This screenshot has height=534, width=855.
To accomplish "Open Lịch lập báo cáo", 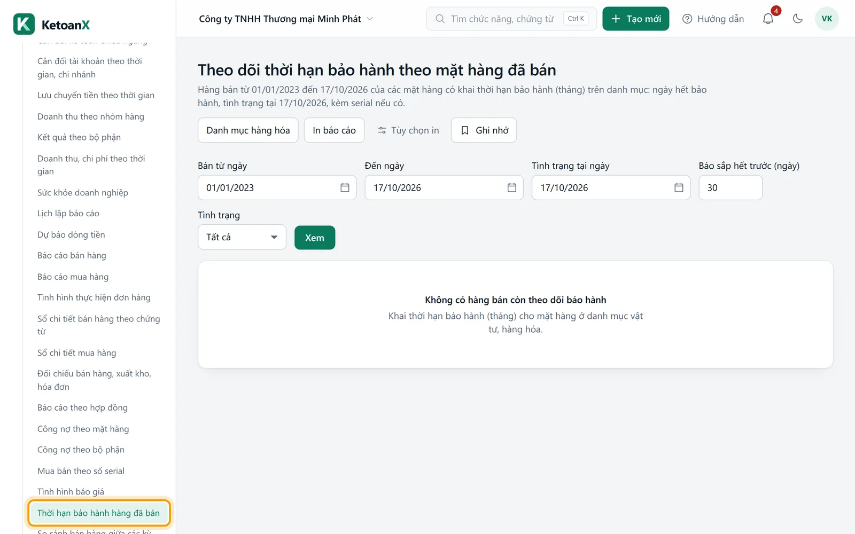I will [x=68, y=213].
